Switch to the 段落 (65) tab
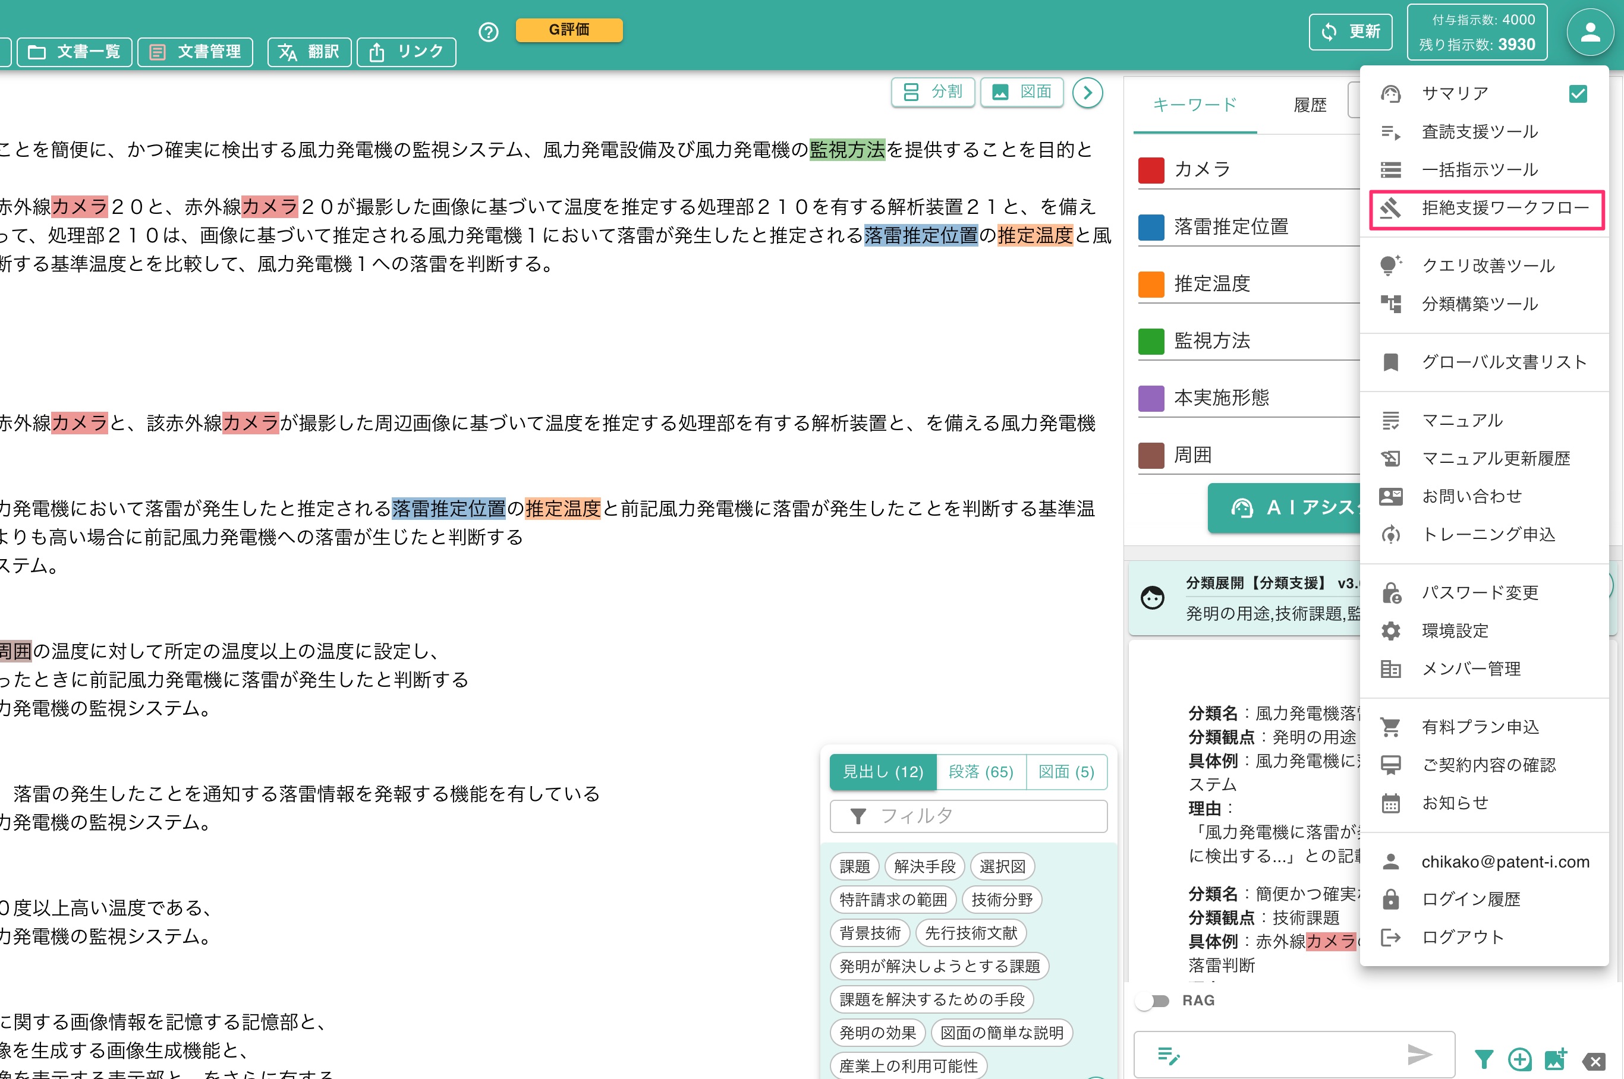Image resolution: width=1624 pixels, height=1079 pixels. 980,772
